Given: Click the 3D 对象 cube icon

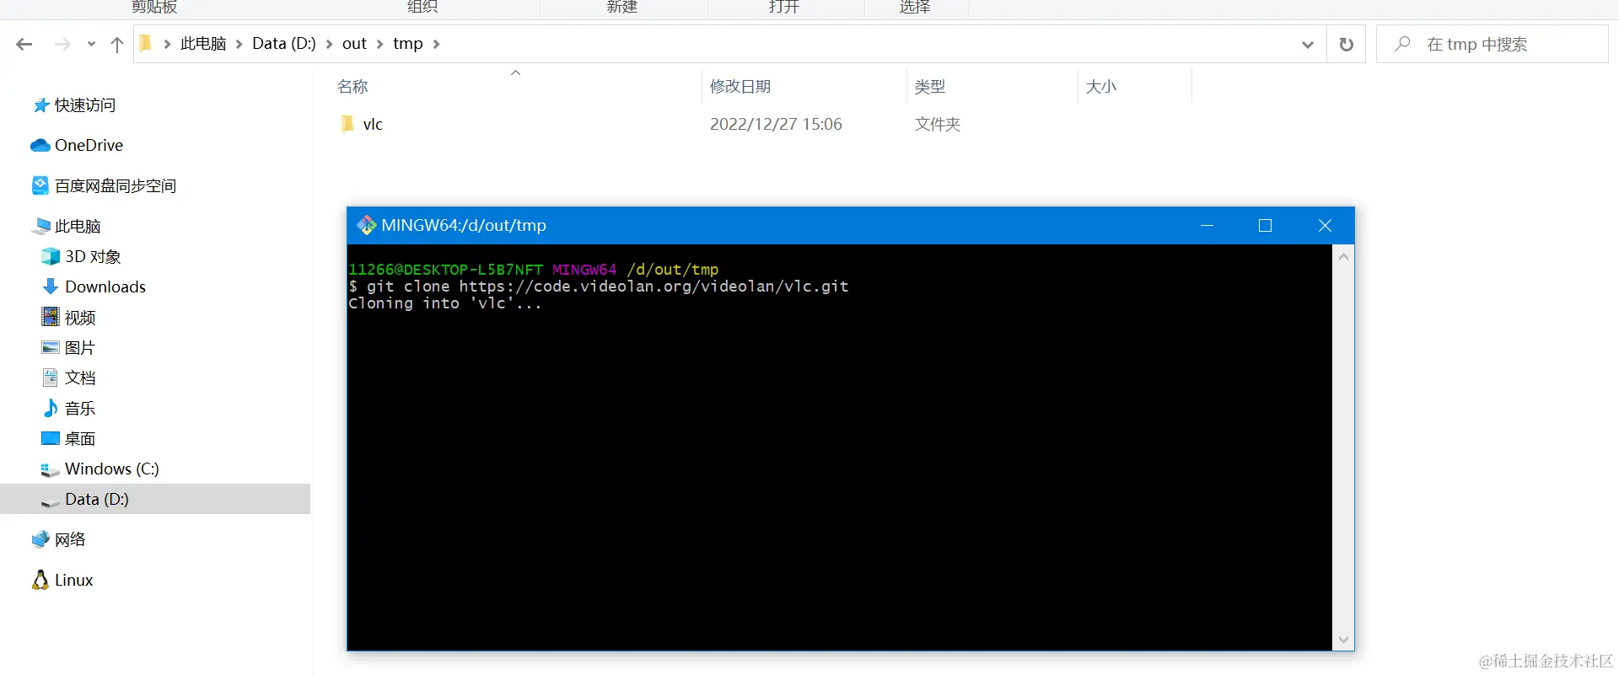Looking at the screenshot, I should 51,256.
